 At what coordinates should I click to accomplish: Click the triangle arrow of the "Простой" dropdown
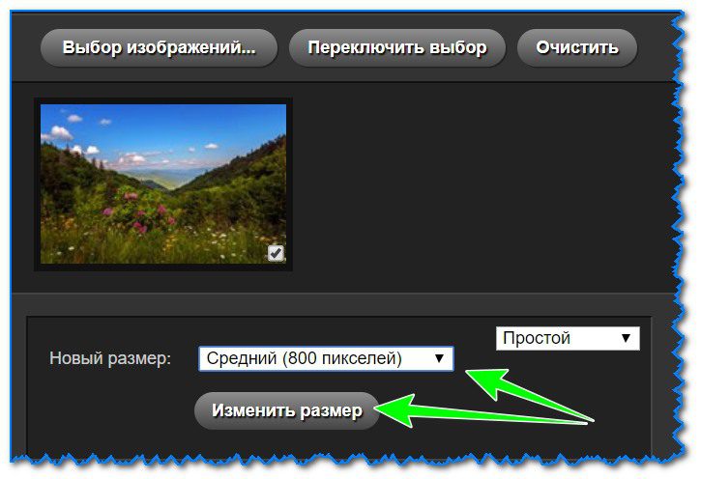coord(626,338)
